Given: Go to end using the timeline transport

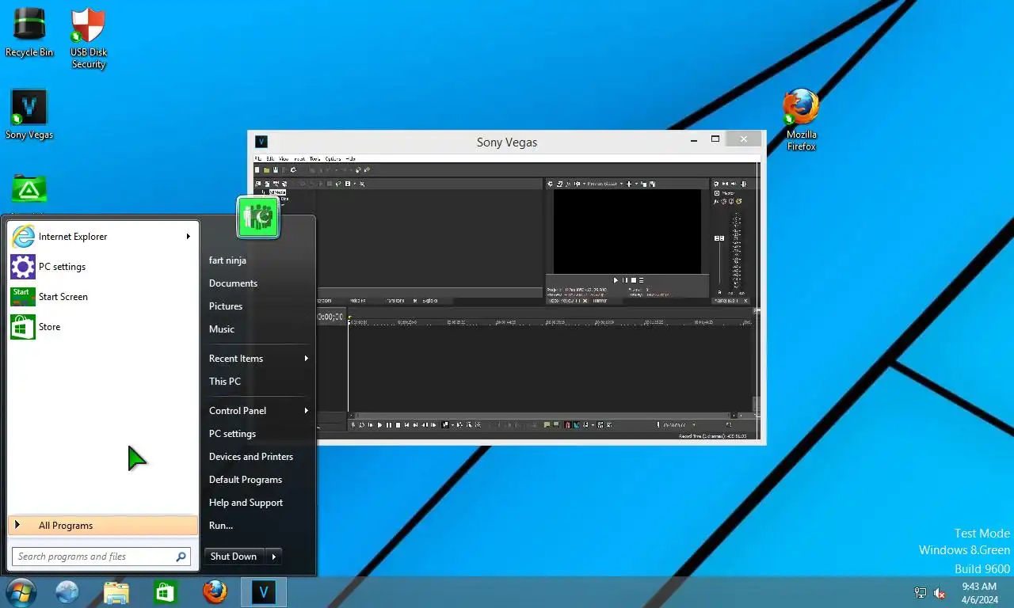Looking at the screenshot, I should tap(416, 425).
